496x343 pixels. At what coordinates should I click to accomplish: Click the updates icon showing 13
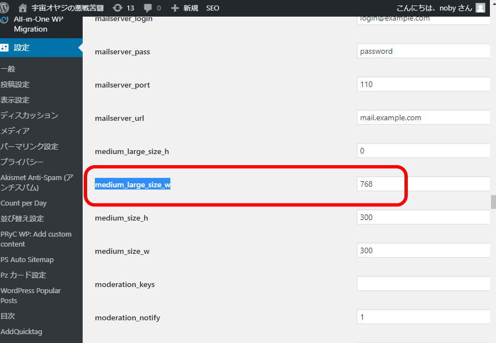click(117, 8)
